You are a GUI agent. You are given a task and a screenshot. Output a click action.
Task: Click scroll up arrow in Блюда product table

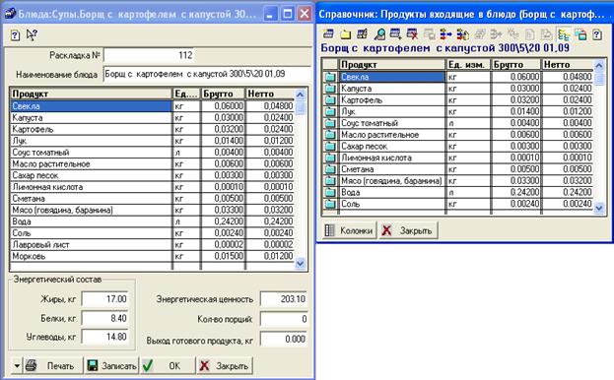tap(300, 95)
